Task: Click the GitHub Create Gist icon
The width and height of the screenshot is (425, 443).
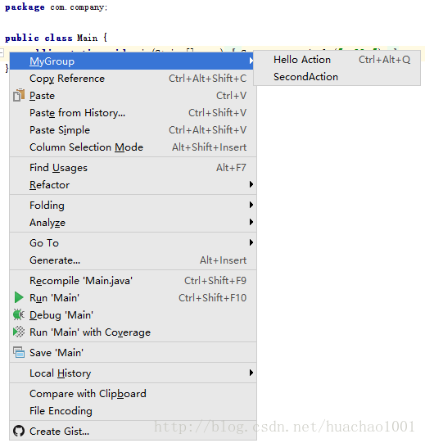Action: [x=19, y=432]
